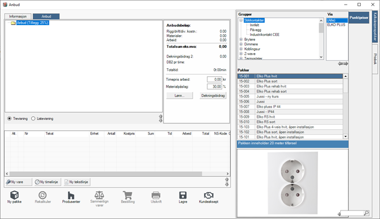This screenshot has width=380, height=219.
Task: Click the up-down arrows beside Ny tekstlinje
Action: (x=227, y=182)
